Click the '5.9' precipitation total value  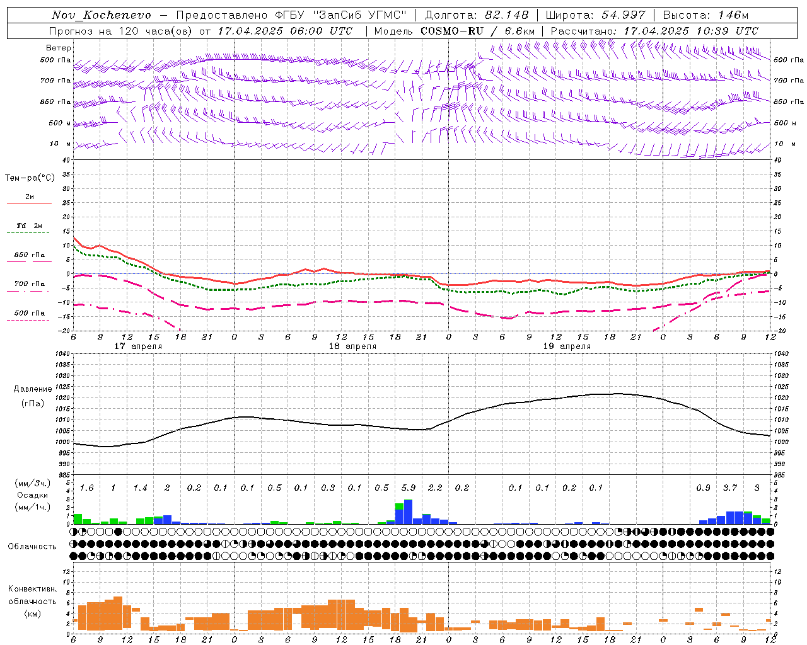[x=409, y=488]
